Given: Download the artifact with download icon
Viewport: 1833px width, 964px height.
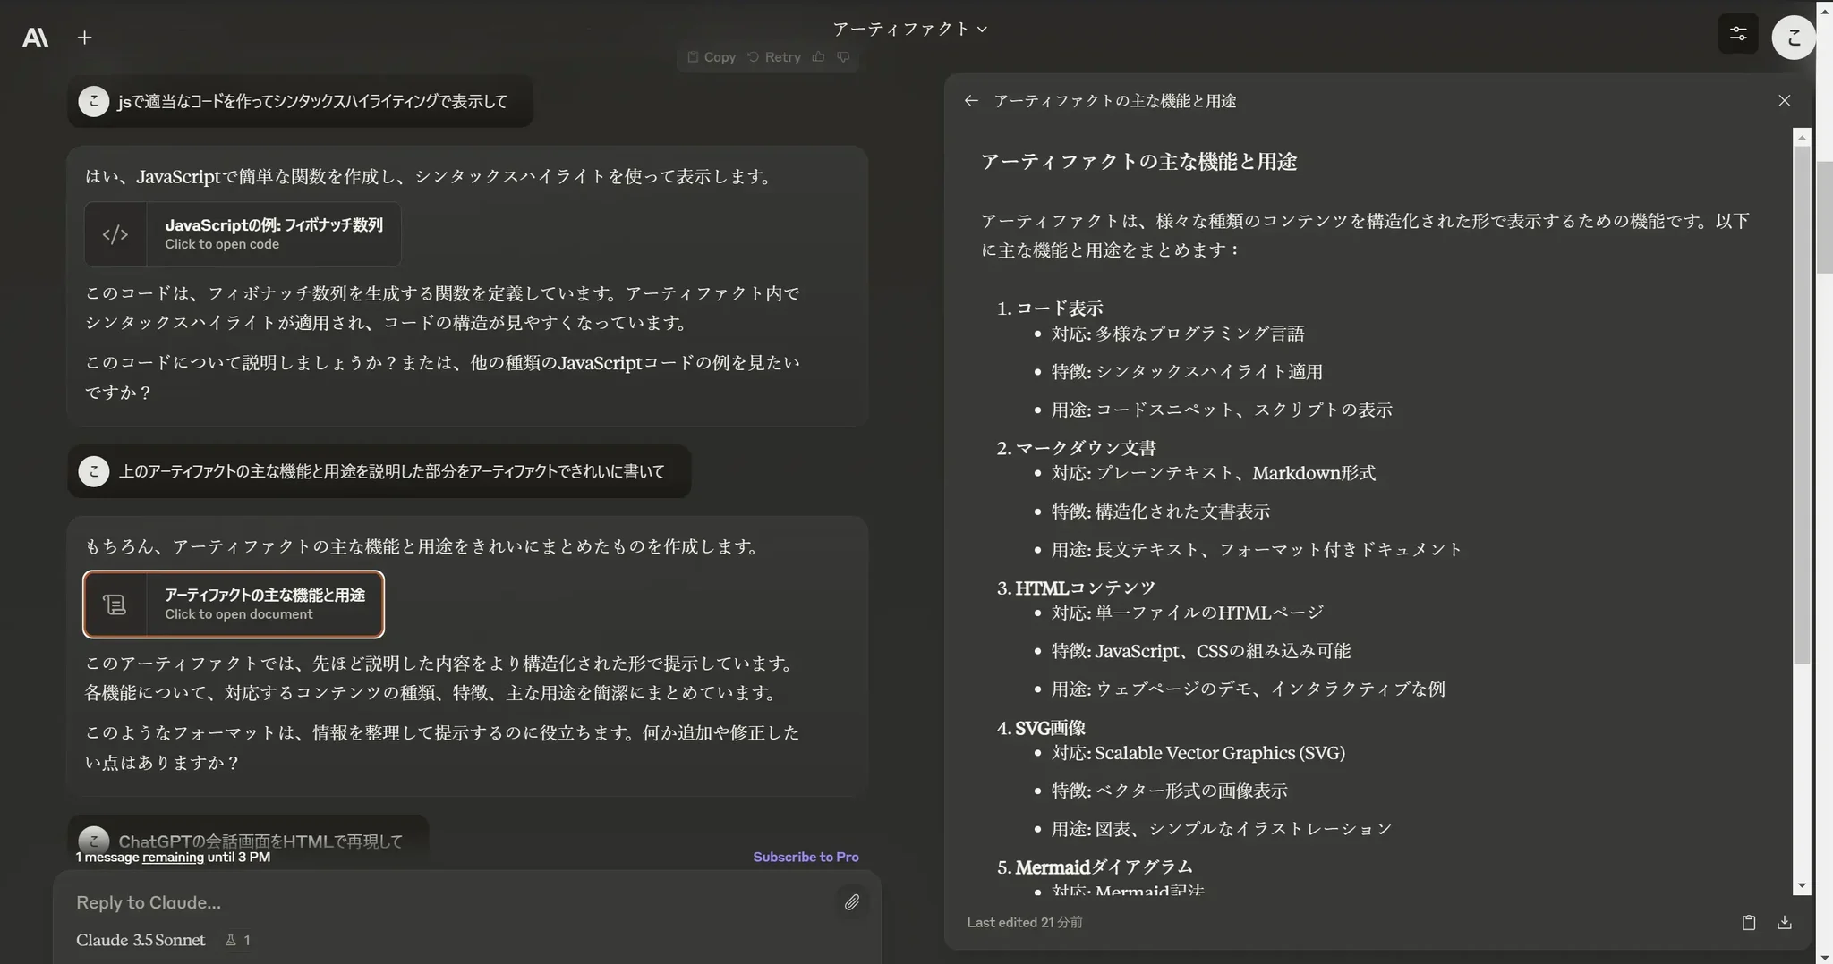Looking at the screenshot, I should coord(1784,922).
